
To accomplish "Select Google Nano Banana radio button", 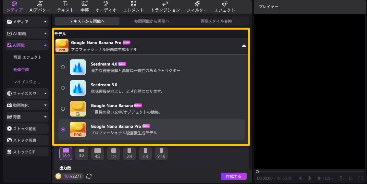I will [x=63, y=109].
